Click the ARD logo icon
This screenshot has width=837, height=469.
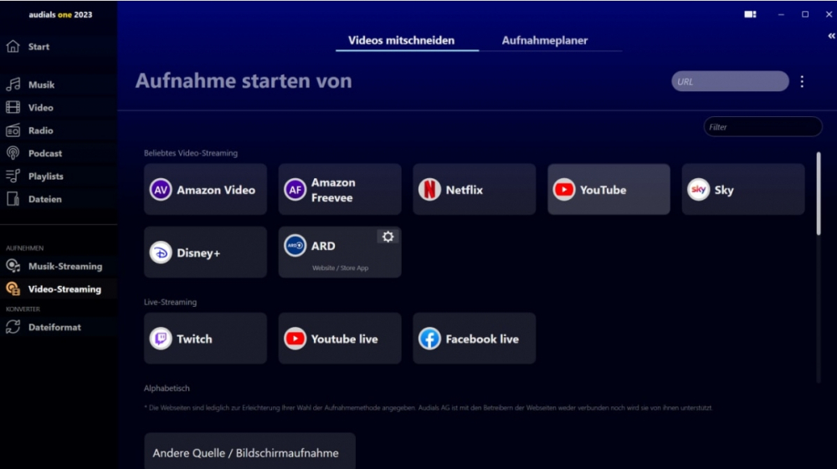click(x=295, y=246)
